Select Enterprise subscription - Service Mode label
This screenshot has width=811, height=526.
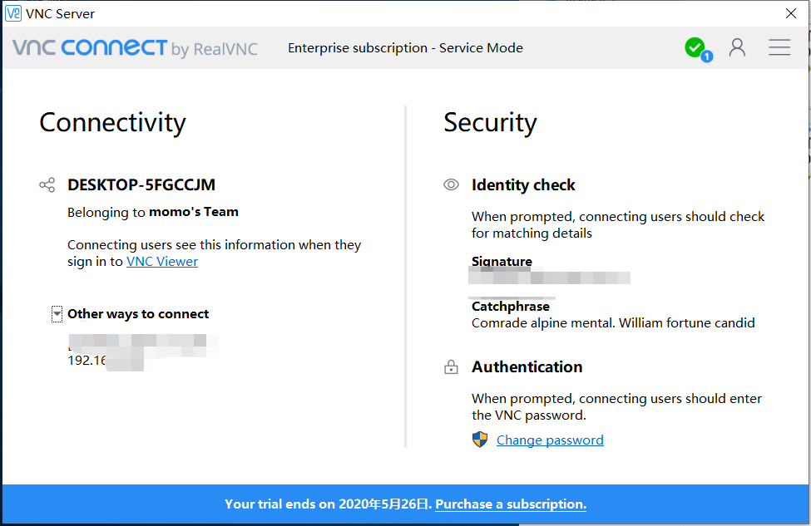click(405, 47)
